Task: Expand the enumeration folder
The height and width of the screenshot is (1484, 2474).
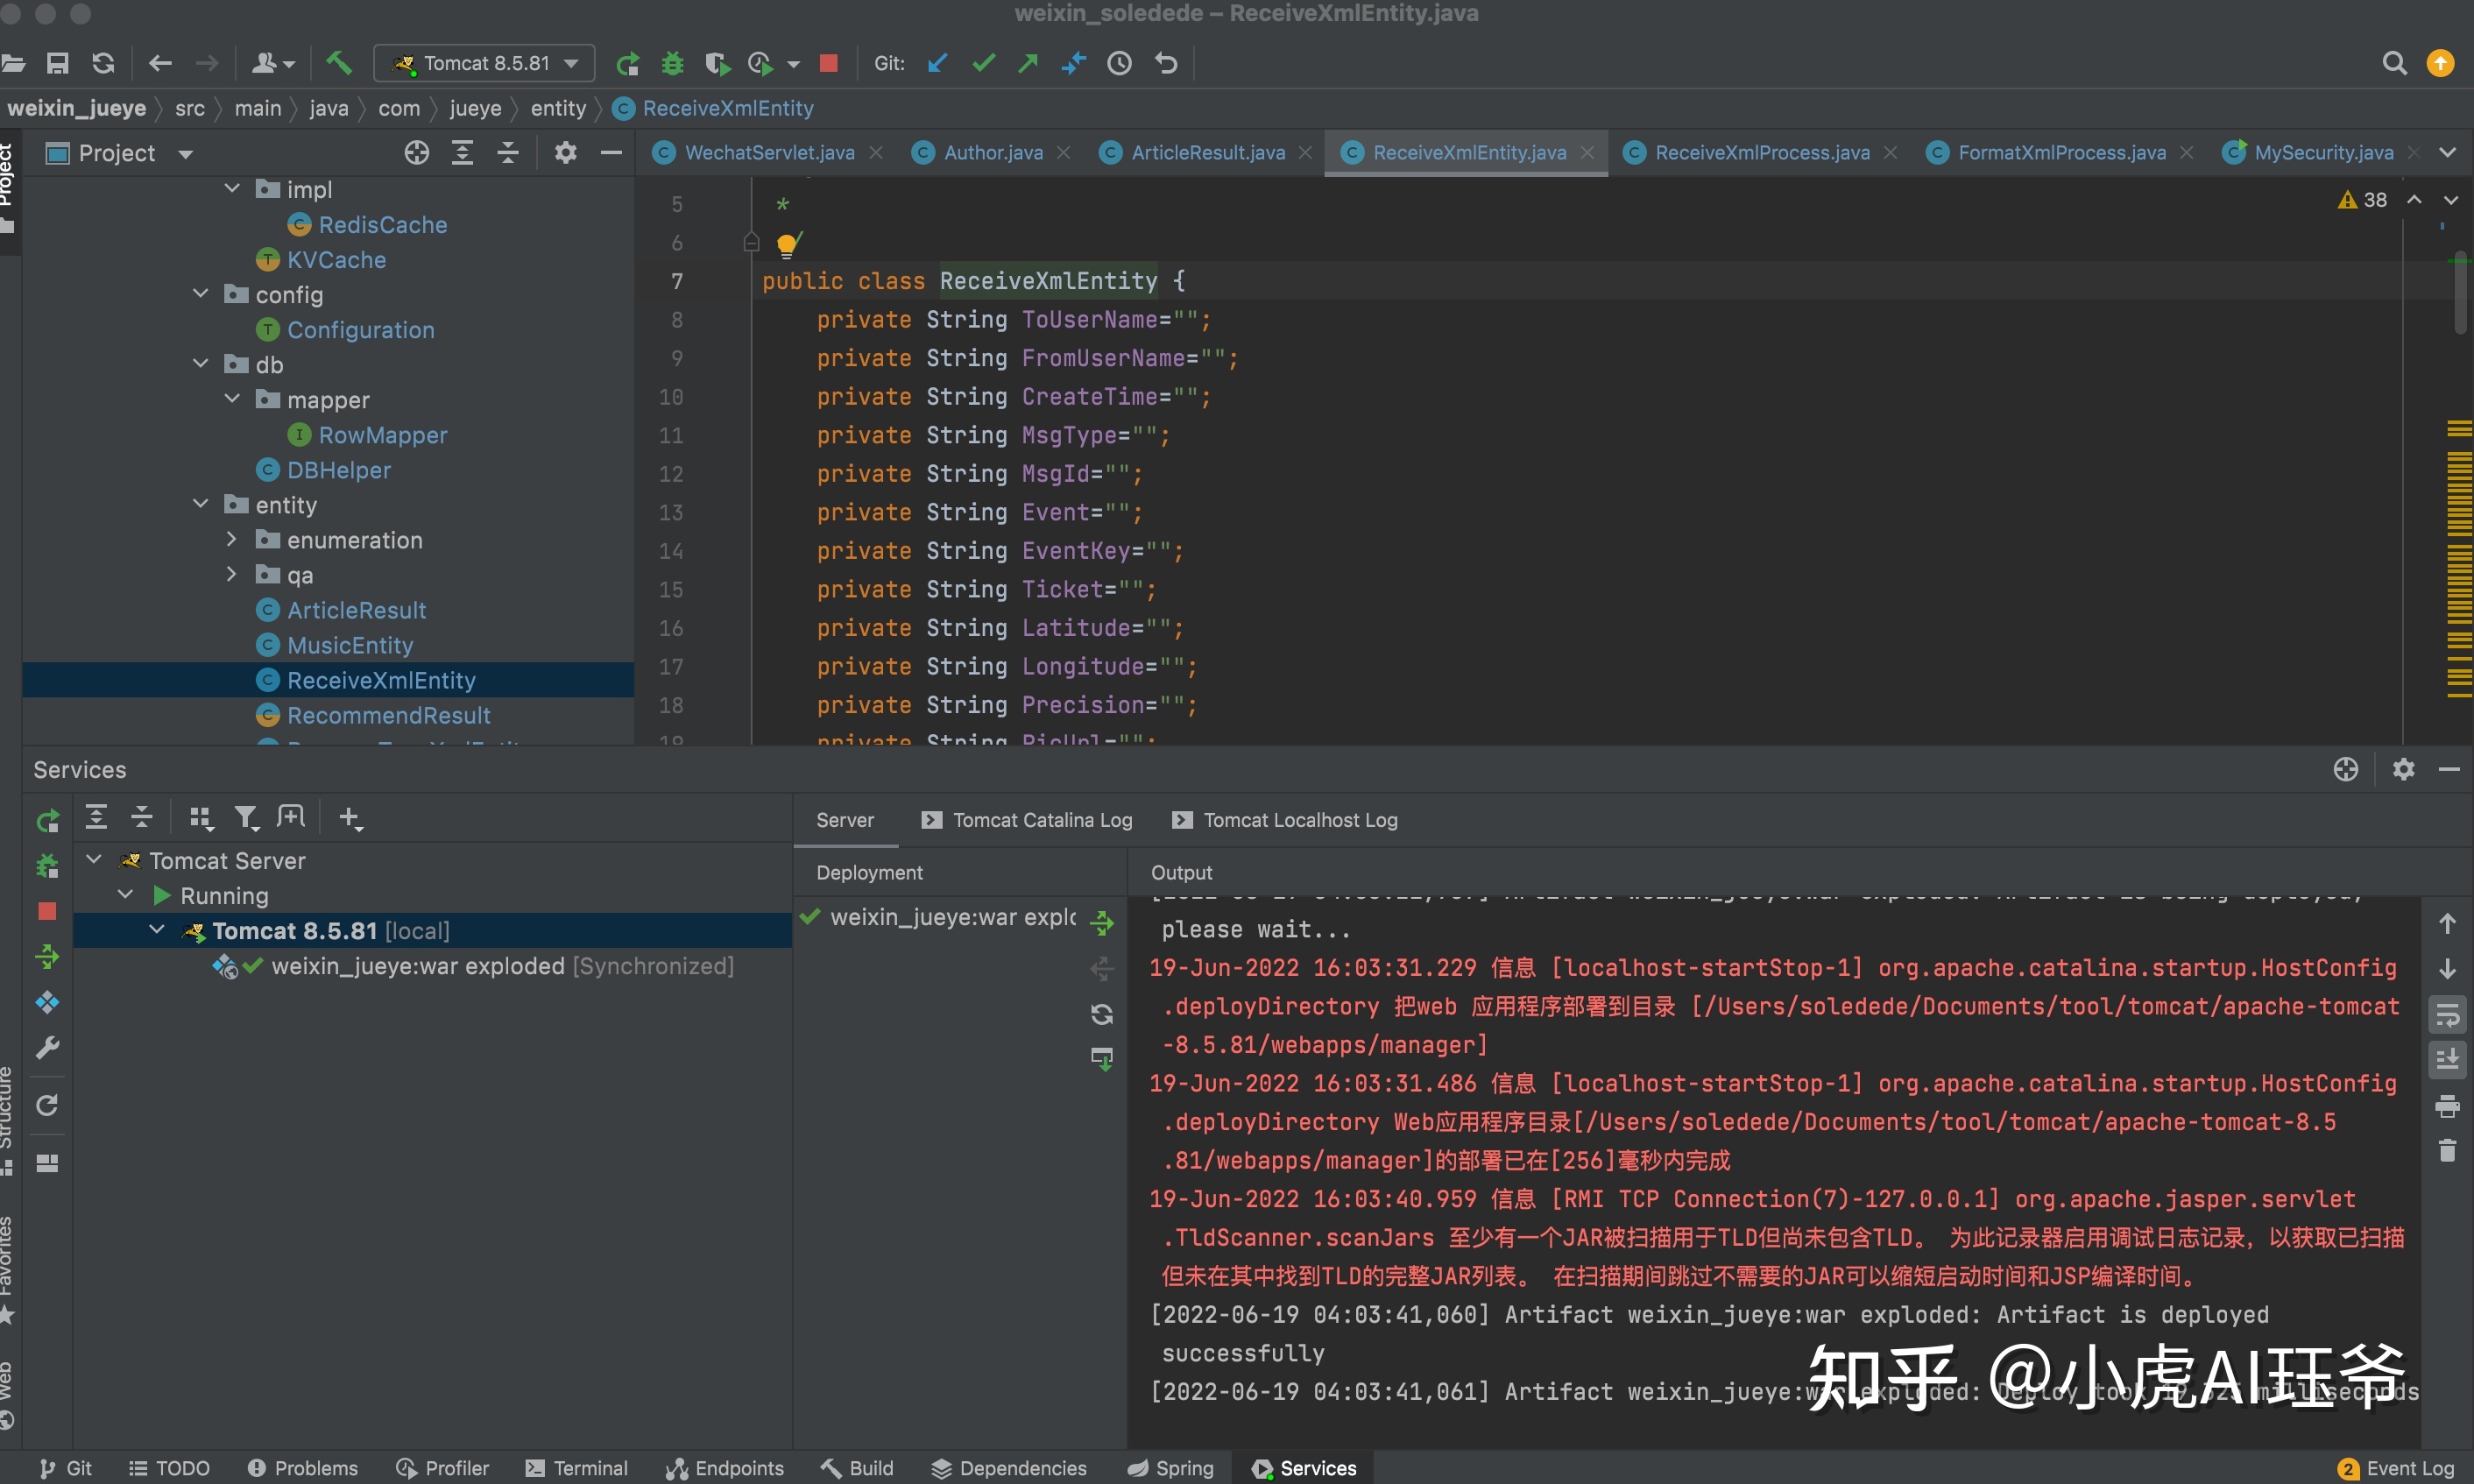Action: point(232,539)
